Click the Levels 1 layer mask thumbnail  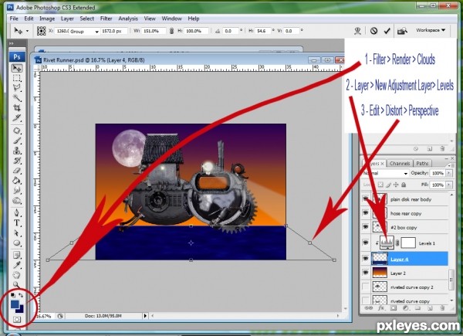click(408, 243)
